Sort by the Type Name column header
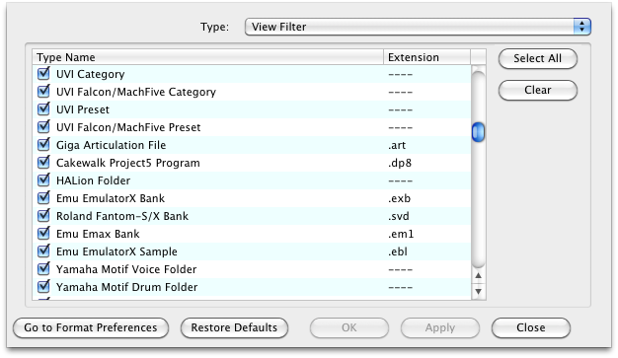 tap(207, 57)
